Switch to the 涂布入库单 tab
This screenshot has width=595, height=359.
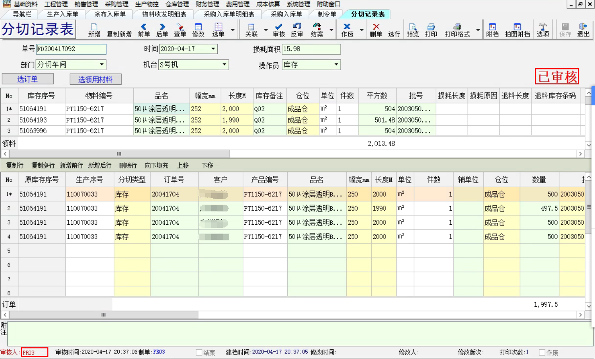pyautogui.click(x=110, y=14)
